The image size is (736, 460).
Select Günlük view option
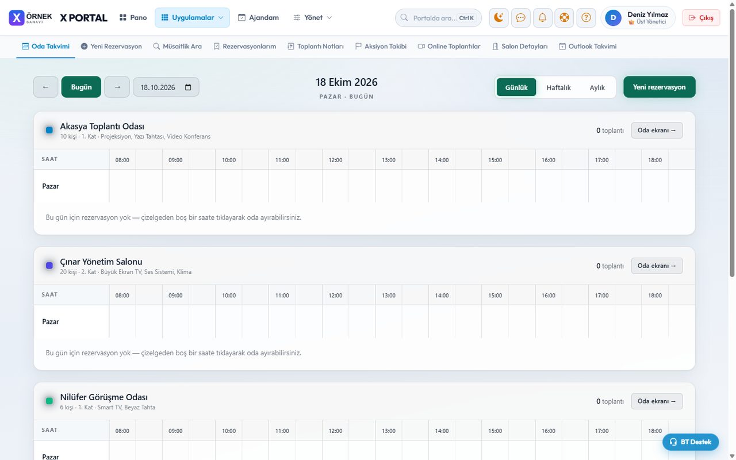point(516,87)
